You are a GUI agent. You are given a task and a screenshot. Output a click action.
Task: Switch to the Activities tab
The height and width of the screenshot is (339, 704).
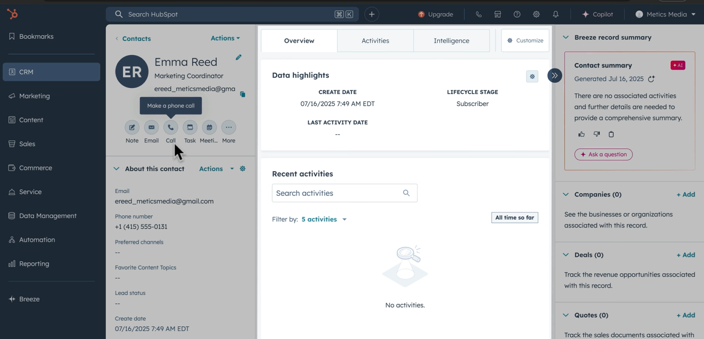[x=375, y=40]
